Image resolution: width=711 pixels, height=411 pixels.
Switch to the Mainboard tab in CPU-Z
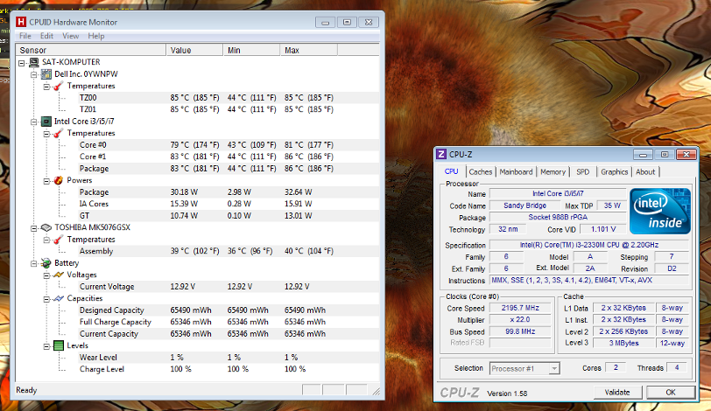coord(516,172)
